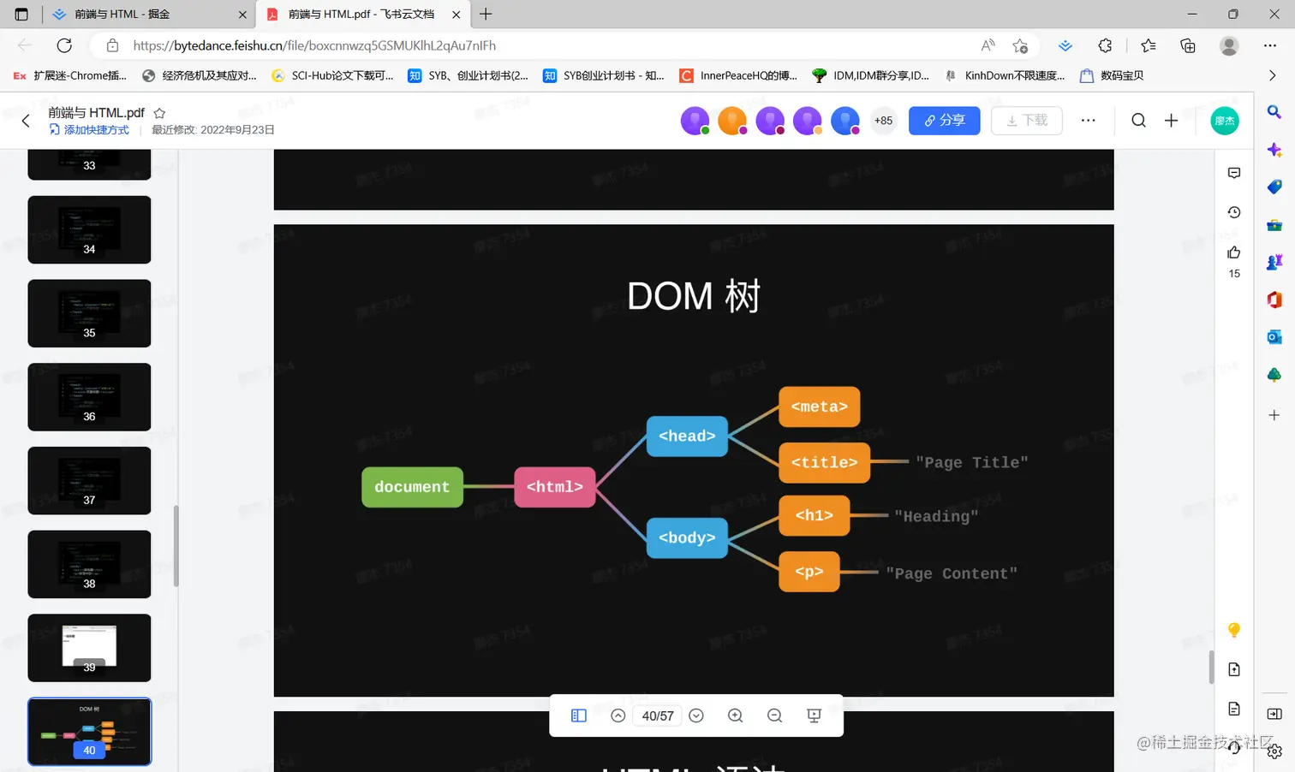1295x772 pixels.
Task: Click the 分享 share button
Action: (x=944, y=121)
